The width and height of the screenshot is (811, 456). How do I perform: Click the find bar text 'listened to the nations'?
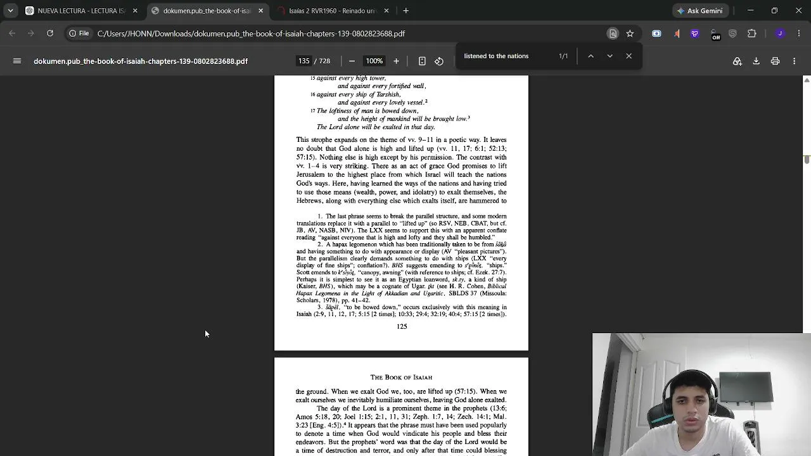coord(496,56)
